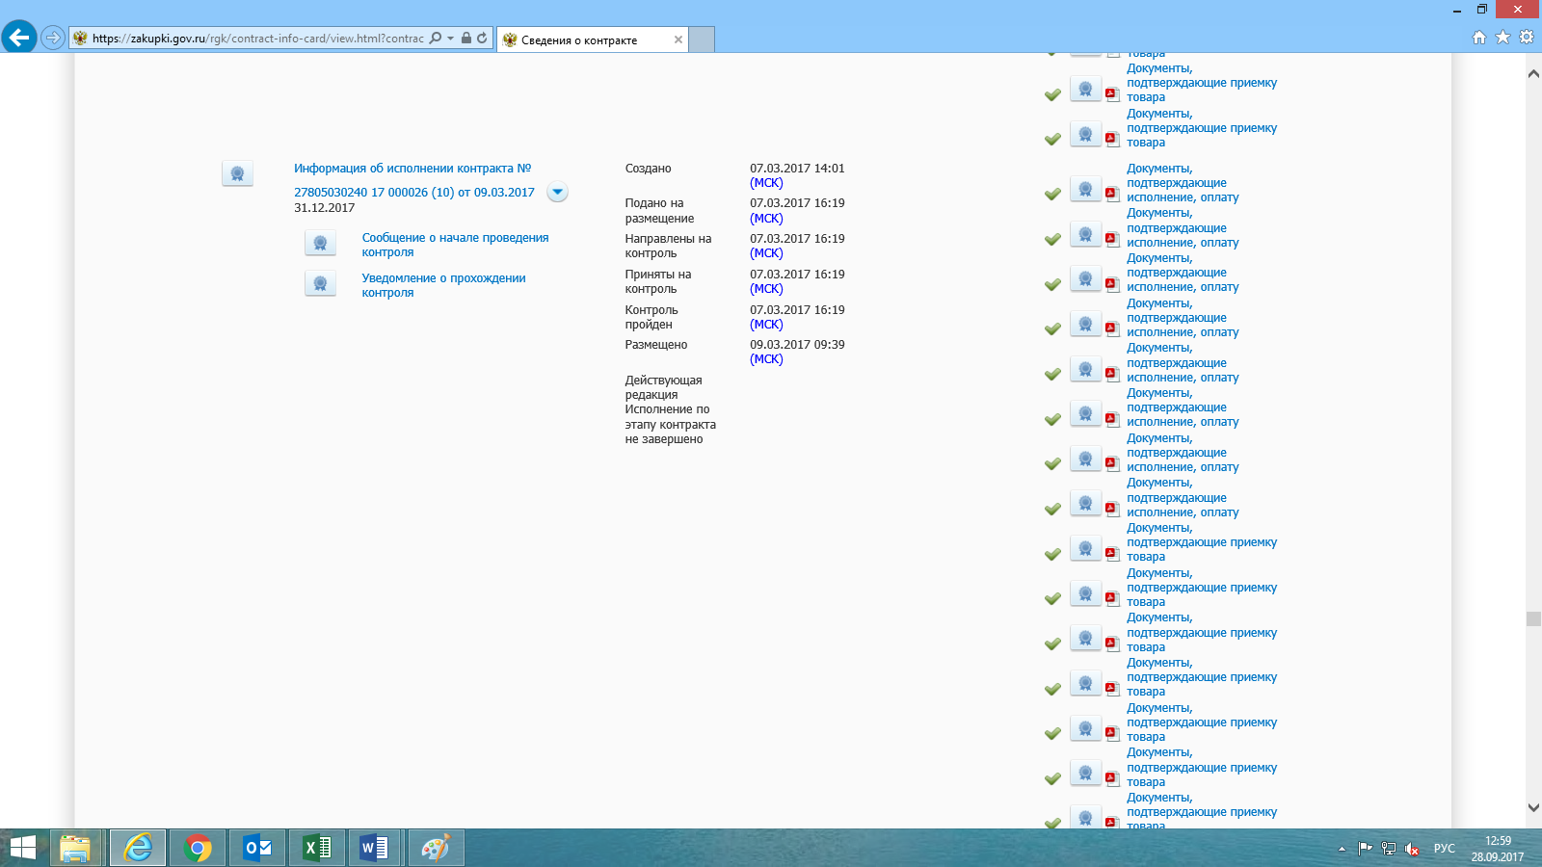This screenshot has width=1542, height=867.
Task: Open the 'Уведомление о прохождении контроля' link
Action: pos(444,285)
